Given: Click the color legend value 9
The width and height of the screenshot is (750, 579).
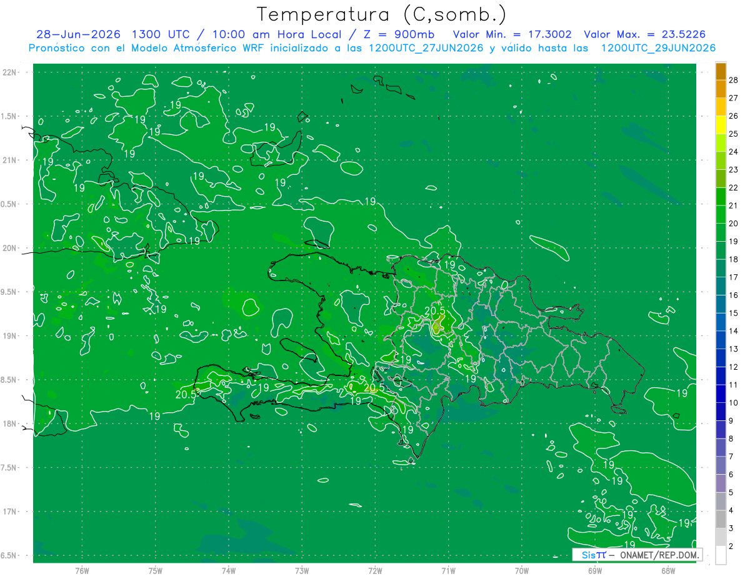Looking at the screenshot, I should [x=731, y=421].
